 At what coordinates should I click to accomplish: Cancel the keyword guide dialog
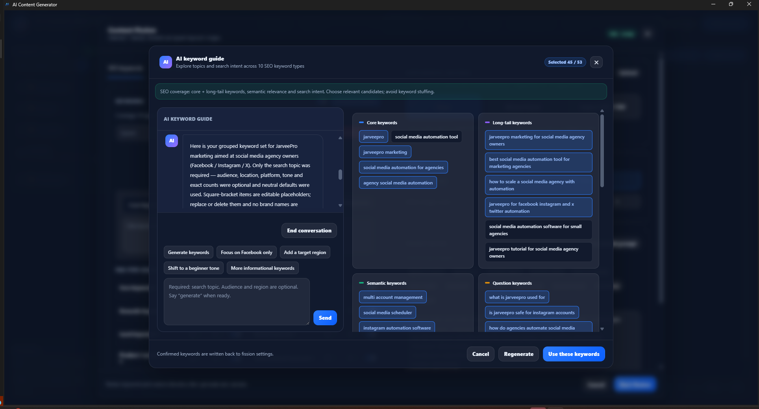[481, 354]
